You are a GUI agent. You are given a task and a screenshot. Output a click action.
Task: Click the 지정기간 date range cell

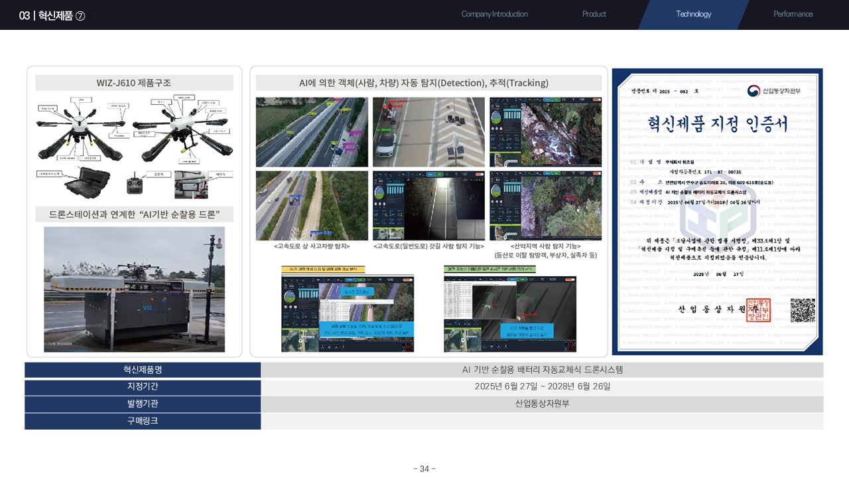tap(542, 386)
